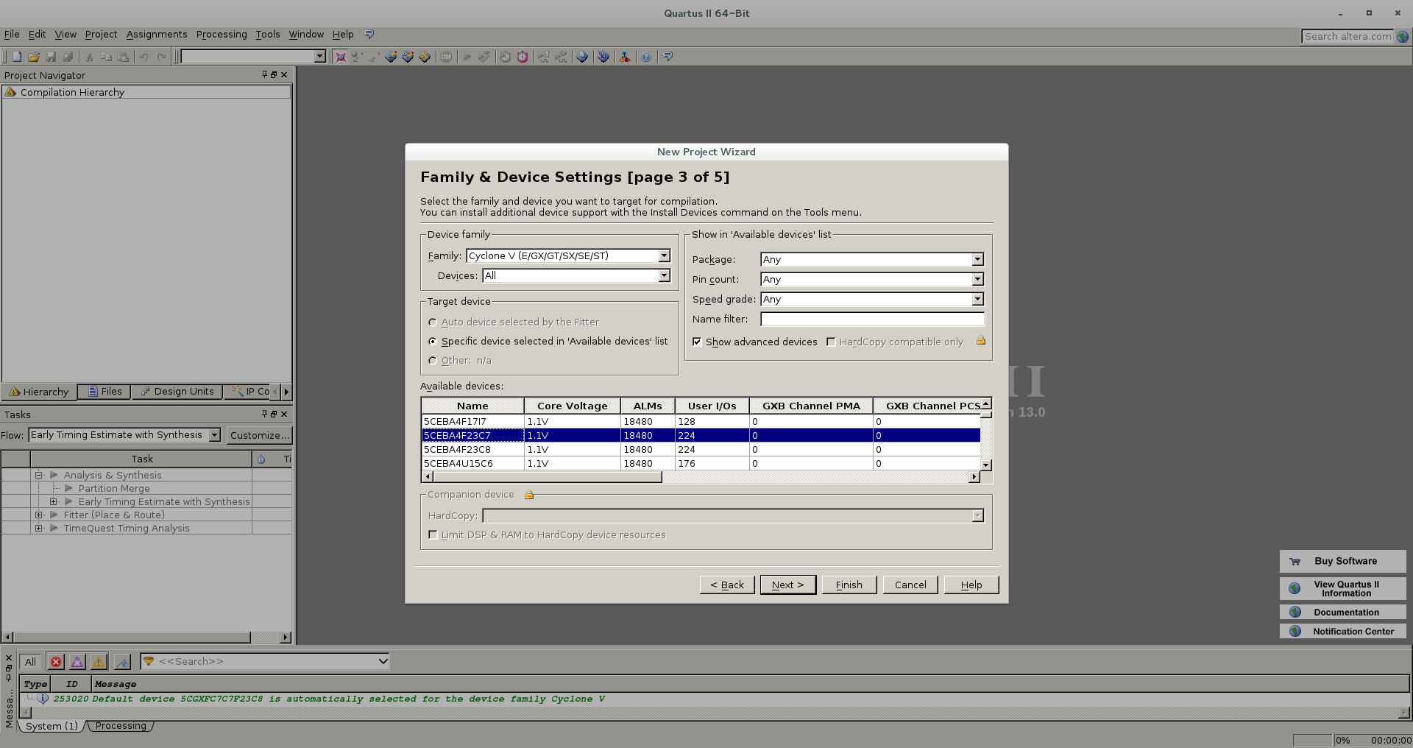
Task: Click the yellow-diamond Pin Planner icon
Action: [x=425, y=57]
